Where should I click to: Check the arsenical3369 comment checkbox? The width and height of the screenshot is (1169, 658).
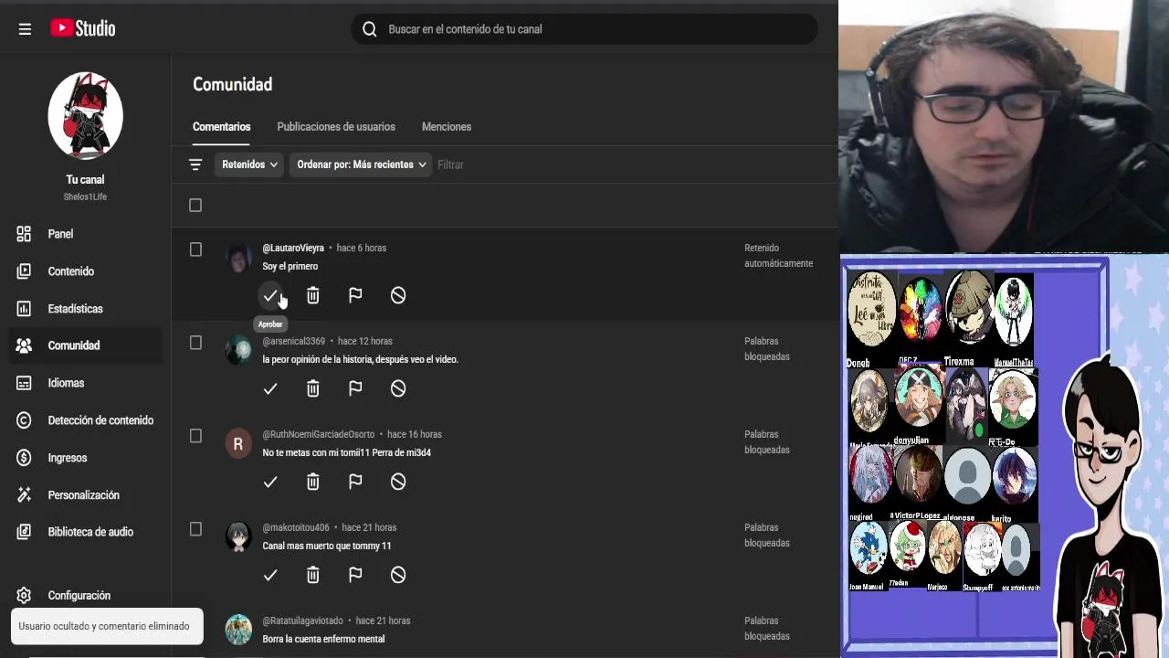pyautogui.click(x=195, y=343)
